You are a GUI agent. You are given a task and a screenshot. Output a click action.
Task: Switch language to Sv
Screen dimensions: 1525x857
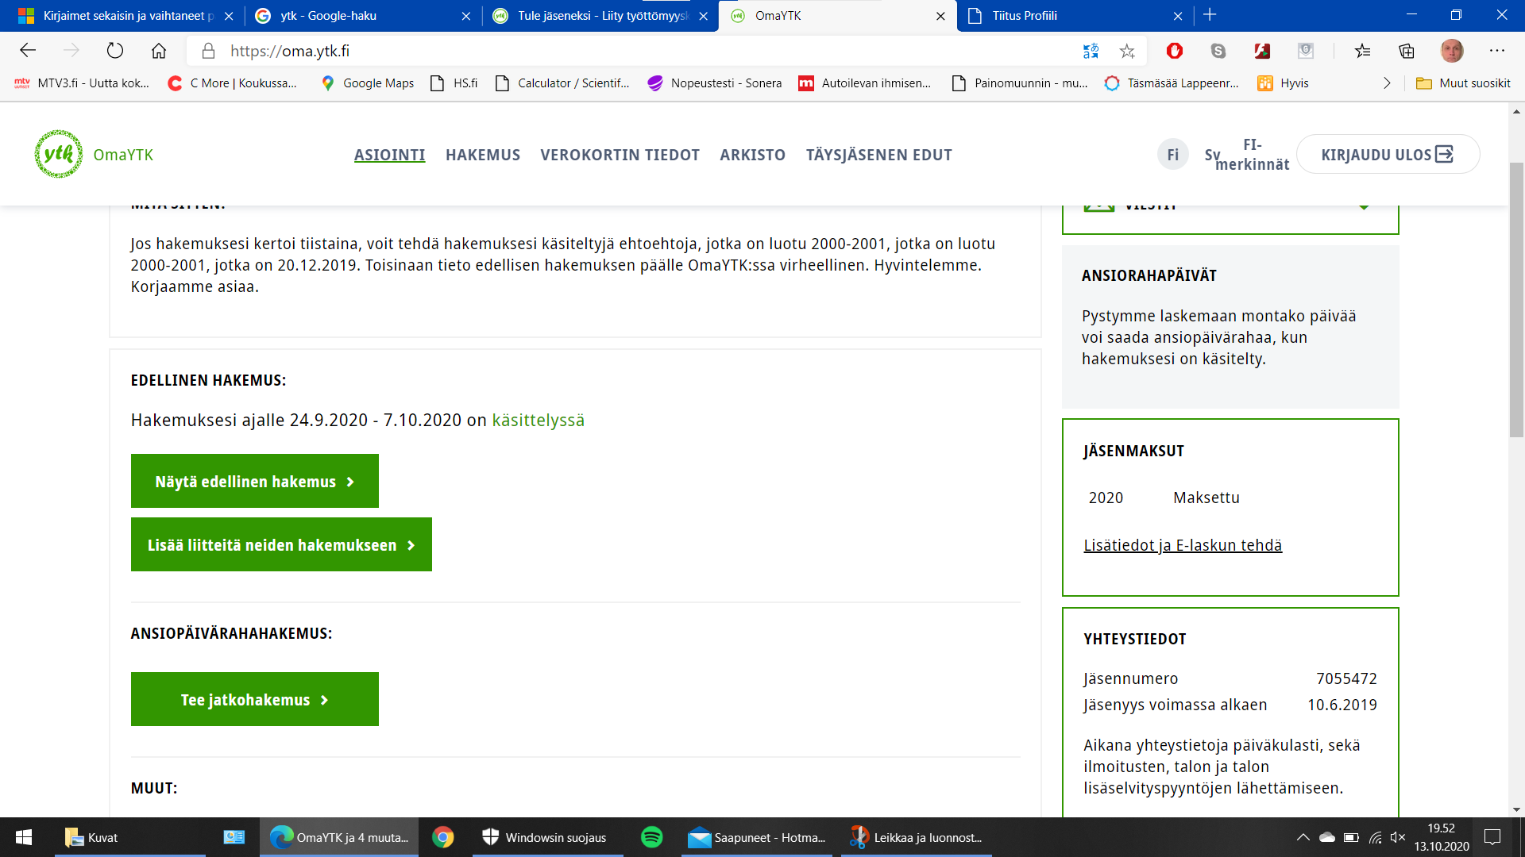[x=1211, y=155]
